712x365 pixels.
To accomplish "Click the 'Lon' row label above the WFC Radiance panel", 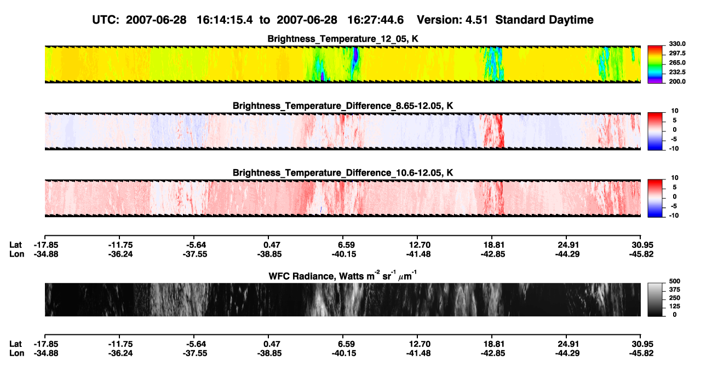I will [x=16, y=254].
